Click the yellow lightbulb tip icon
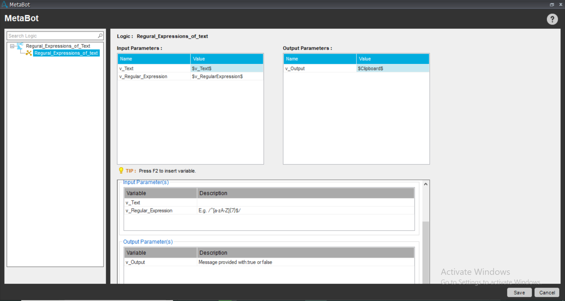Screen dimensions: 565x301 point(121,170)
